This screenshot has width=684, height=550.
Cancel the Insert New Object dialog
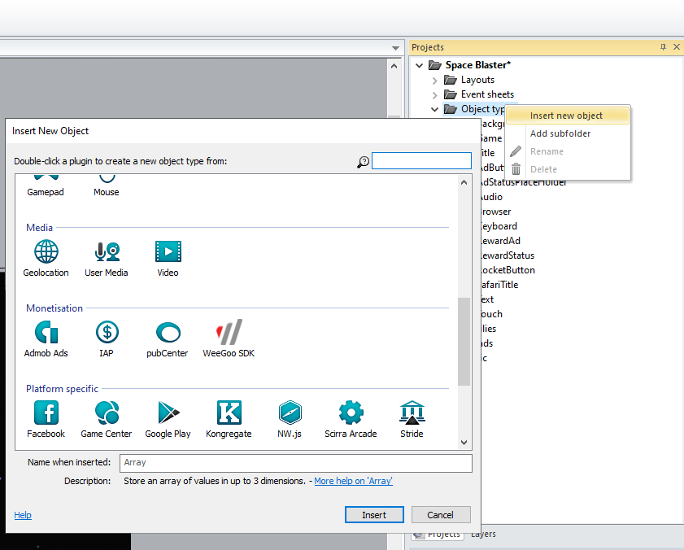tap(441, 515)
